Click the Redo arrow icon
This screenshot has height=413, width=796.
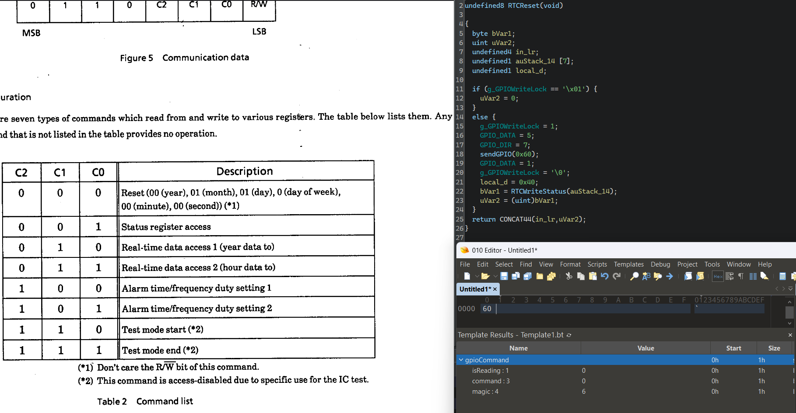617,276
